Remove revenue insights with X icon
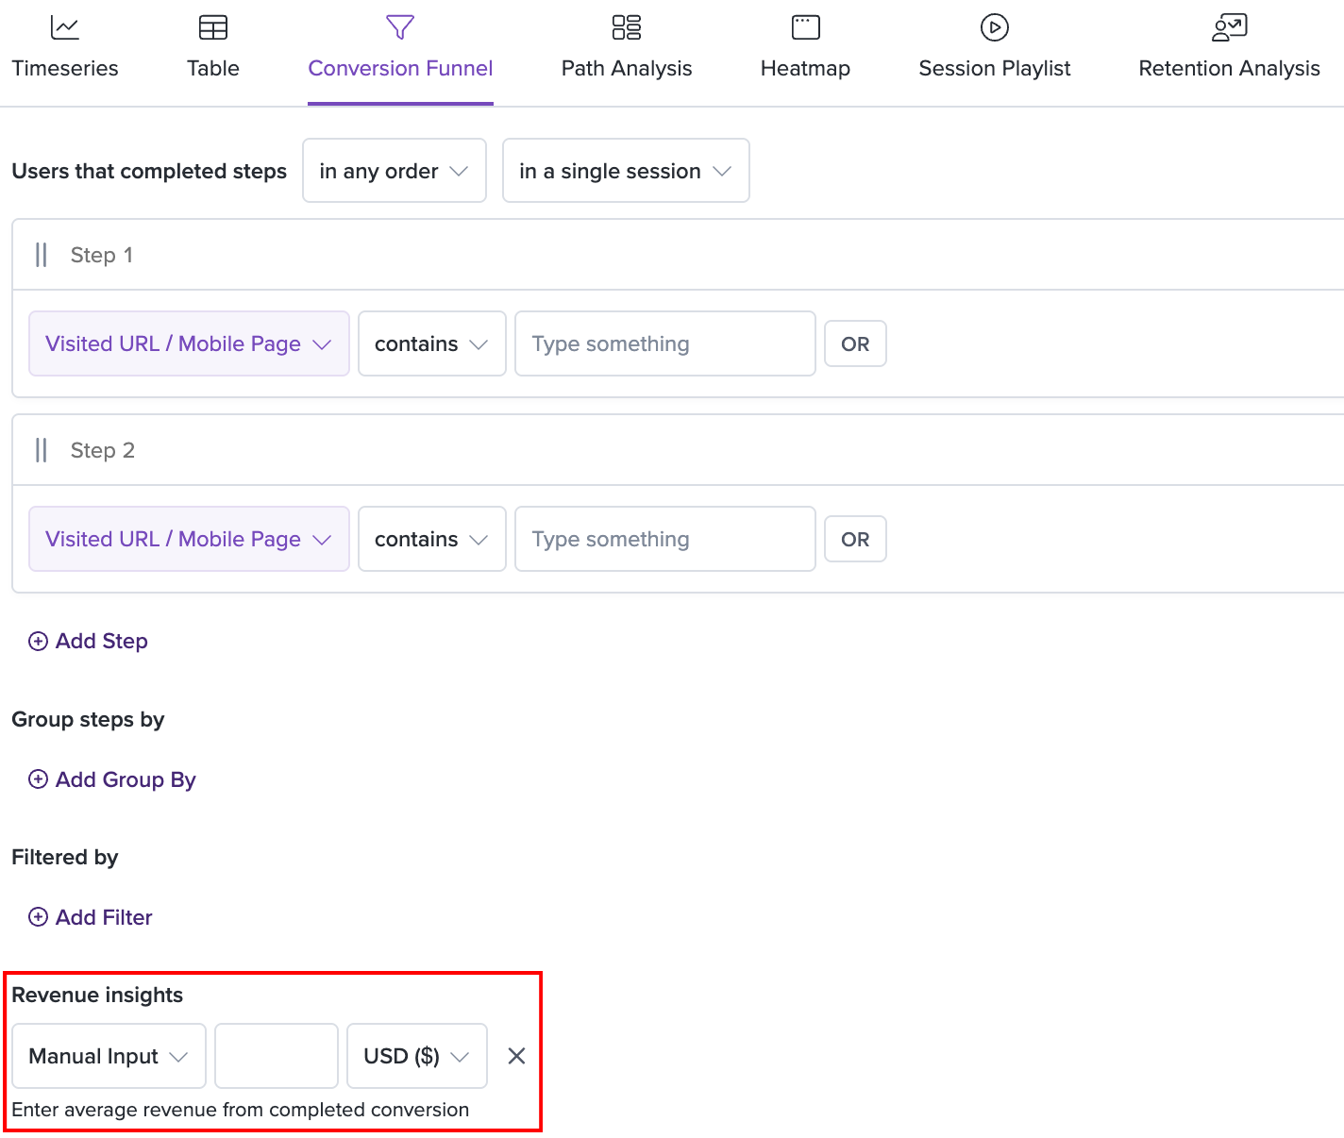 coord(516,1056)
